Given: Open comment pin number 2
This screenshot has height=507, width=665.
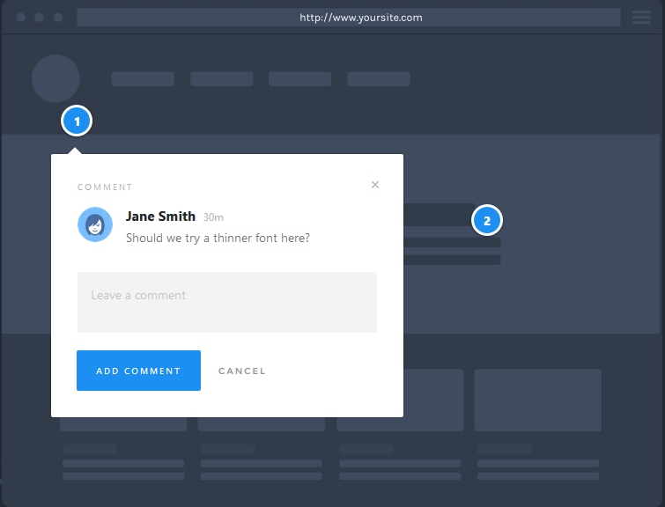Looking at the screenshot, I should tap(487, 220).
